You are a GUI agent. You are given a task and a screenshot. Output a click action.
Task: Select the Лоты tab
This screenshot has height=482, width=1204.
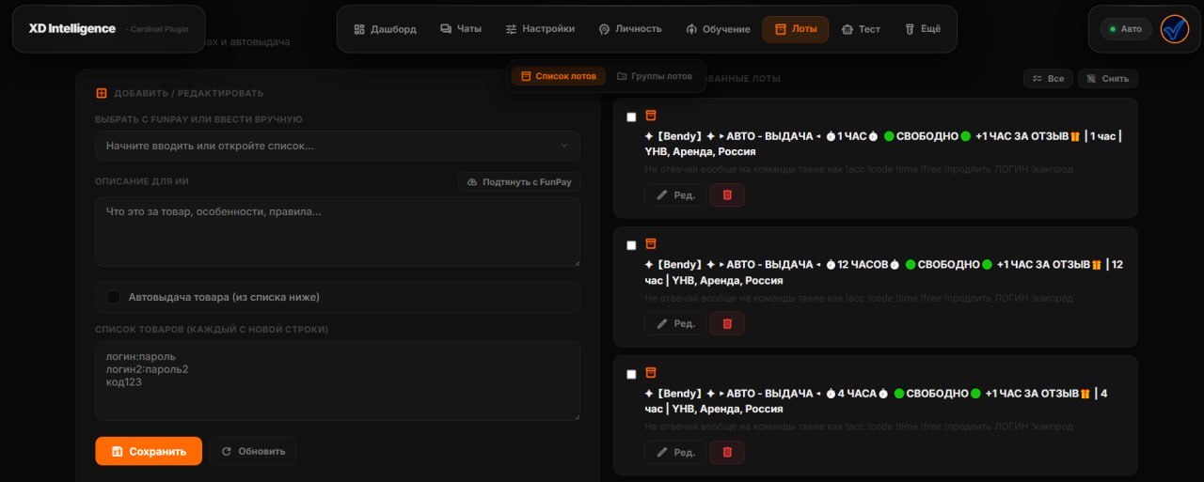[796, 29]
